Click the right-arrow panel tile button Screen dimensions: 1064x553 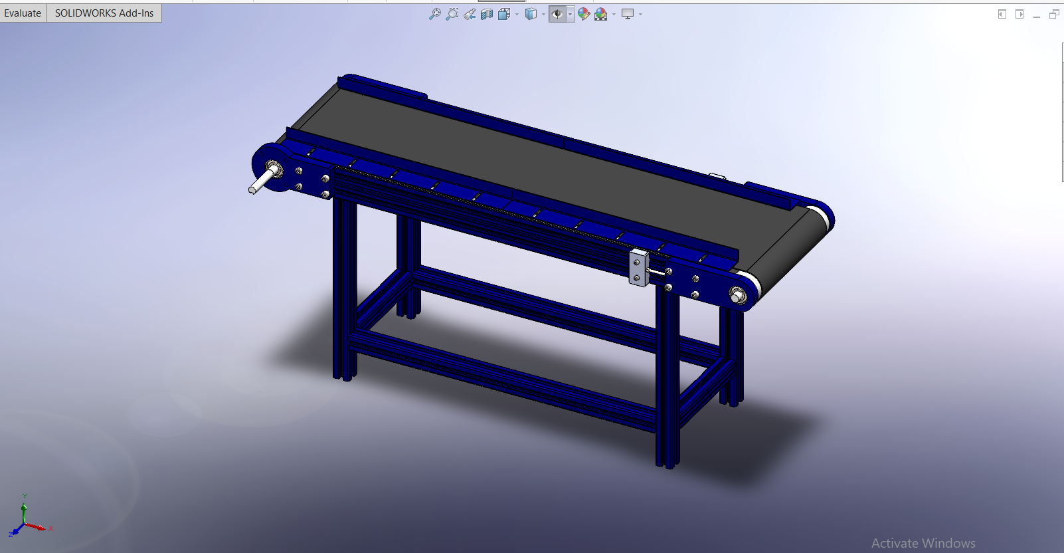1020,14
